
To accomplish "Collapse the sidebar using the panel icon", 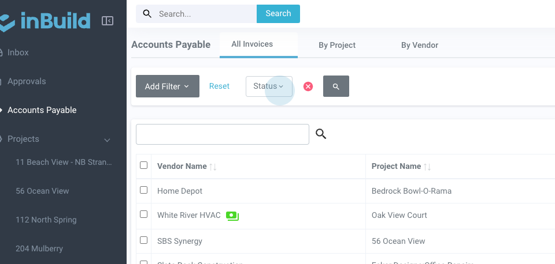I will click(108, 21).
